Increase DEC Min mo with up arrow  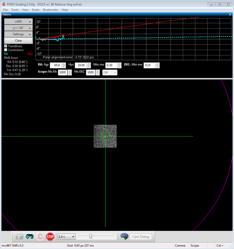158,64
